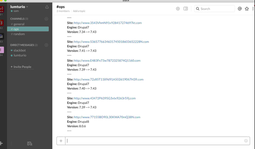Image resolution: width=255 pixels, height=149 pixels.
Task: Open the quick switcher icon at sidebar bottom
Action: tap(30, 144)
